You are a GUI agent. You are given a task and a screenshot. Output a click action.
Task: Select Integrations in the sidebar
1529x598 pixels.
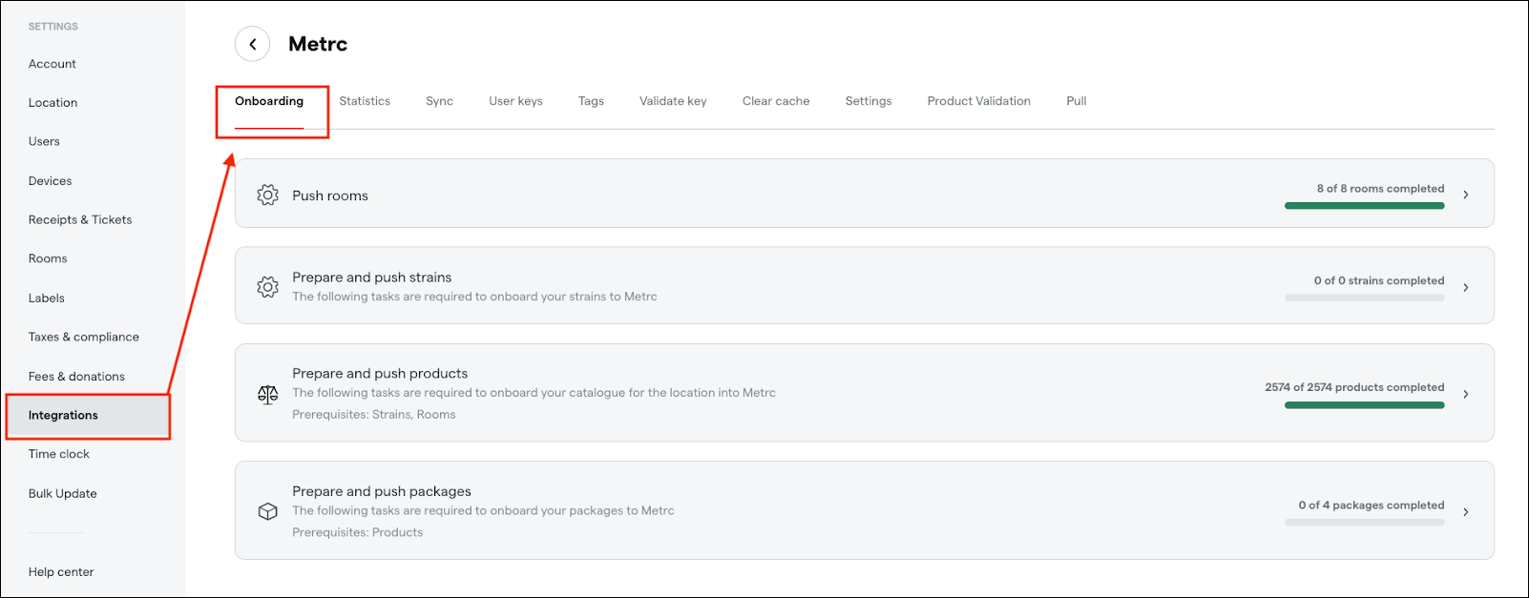[88, 416]
